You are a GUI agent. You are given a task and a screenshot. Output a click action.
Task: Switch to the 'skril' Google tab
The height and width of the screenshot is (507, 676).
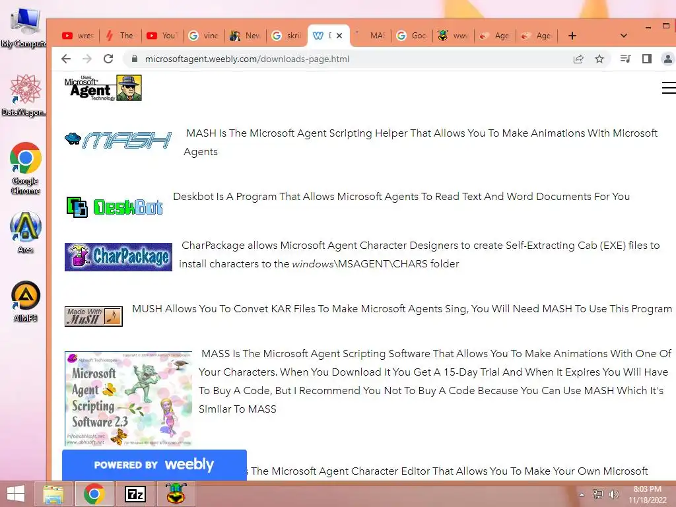(x=287, y=36)
